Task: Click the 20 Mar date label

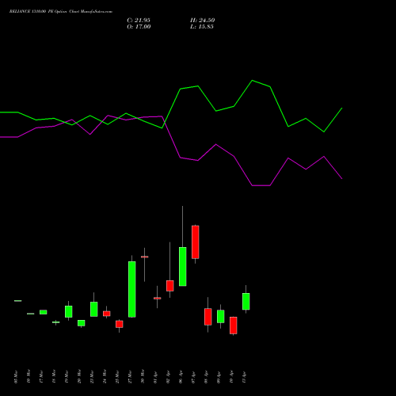Action: tap(79, 377)
